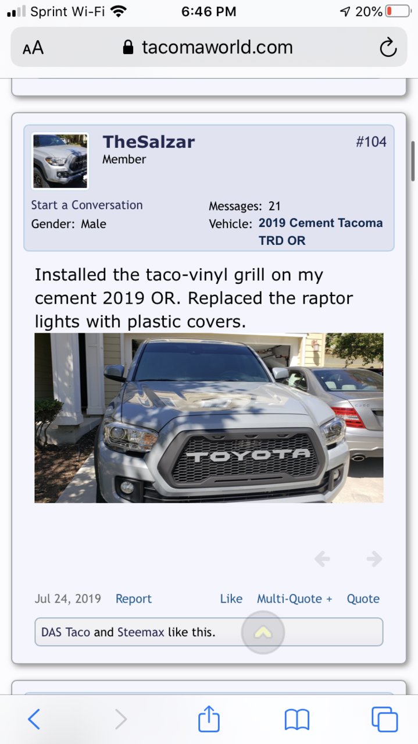The height and width of the screenshot is (744, 418).
Task: Open TheSalzar username link
Action: pyautogui.click(x=149, y=141)
